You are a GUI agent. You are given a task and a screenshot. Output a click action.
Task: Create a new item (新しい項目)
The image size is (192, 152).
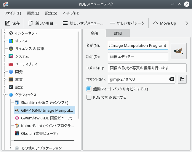tap(42, 23)
